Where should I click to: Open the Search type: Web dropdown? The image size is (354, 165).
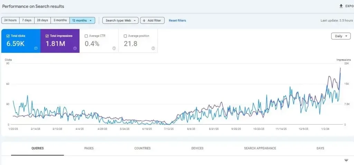point(120,20)
